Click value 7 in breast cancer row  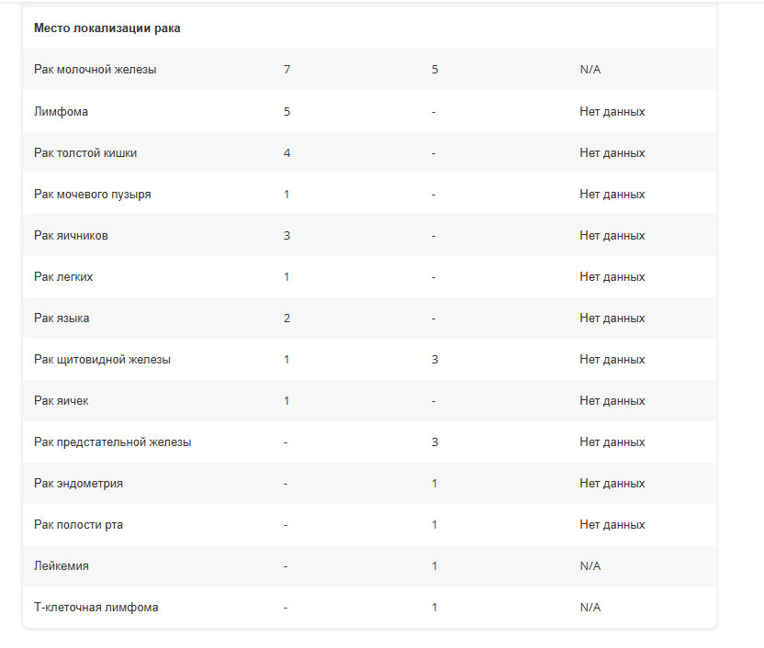[x=287, y=70]
